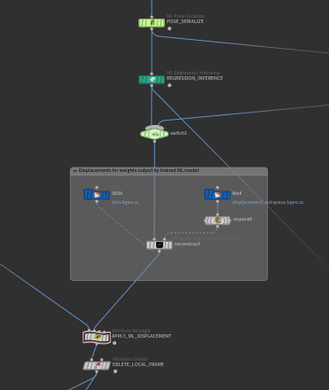Toggle the badge dot below REGRESSION_INFERENCE

[169, 85]
